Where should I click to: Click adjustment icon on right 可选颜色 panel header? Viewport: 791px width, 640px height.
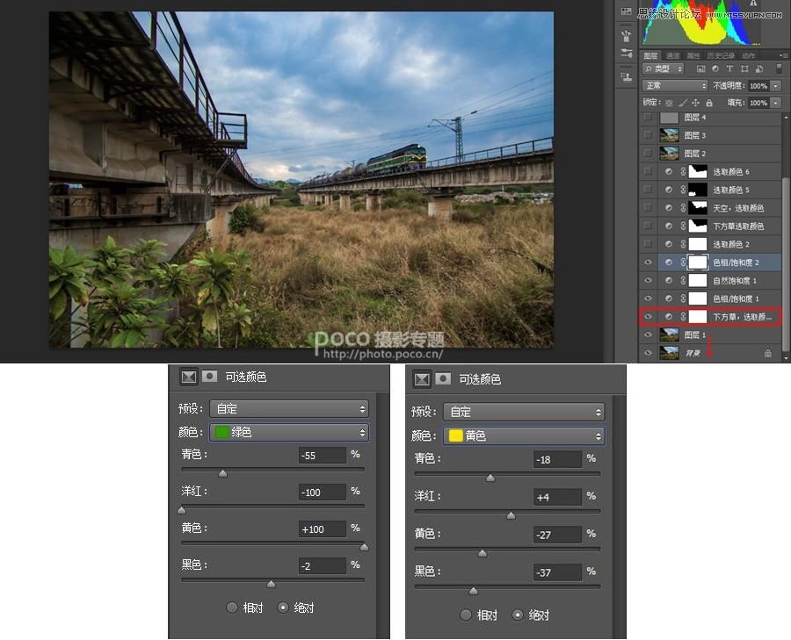click(x=422, y=379)
